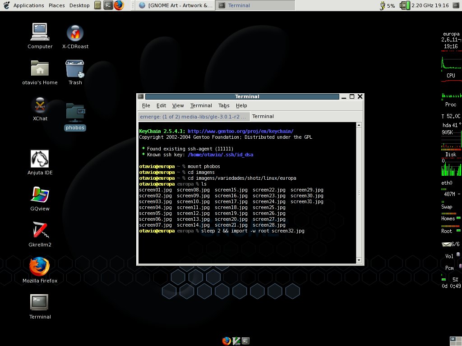Open the GQview desktop icon
462x346 pixels.
coord(40,195)
